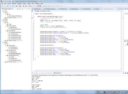Collapse the aaa project node

tap(3, 11)
